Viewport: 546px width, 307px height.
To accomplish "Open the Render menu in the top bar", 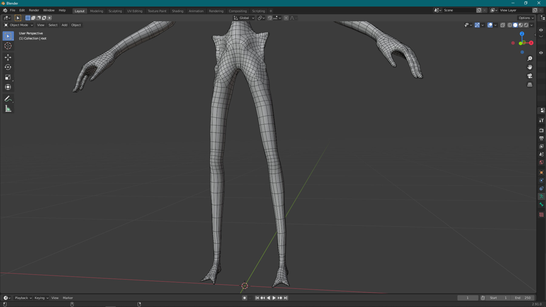I will tap(34, 10).
